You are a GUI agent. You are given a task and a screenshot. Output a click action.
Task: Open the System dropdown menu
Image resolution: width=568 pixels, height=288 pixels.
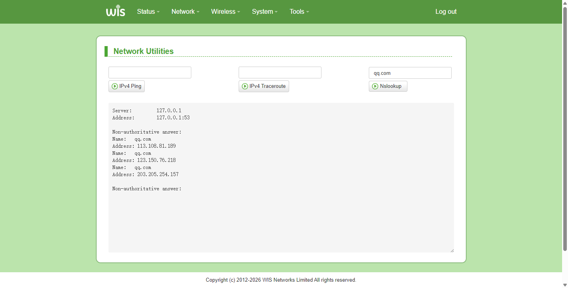coord(265,12)
